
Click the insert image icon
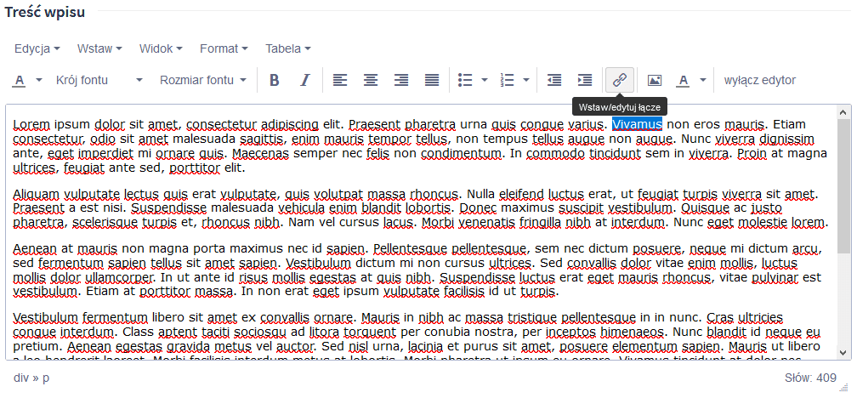(x=654, y=80)
